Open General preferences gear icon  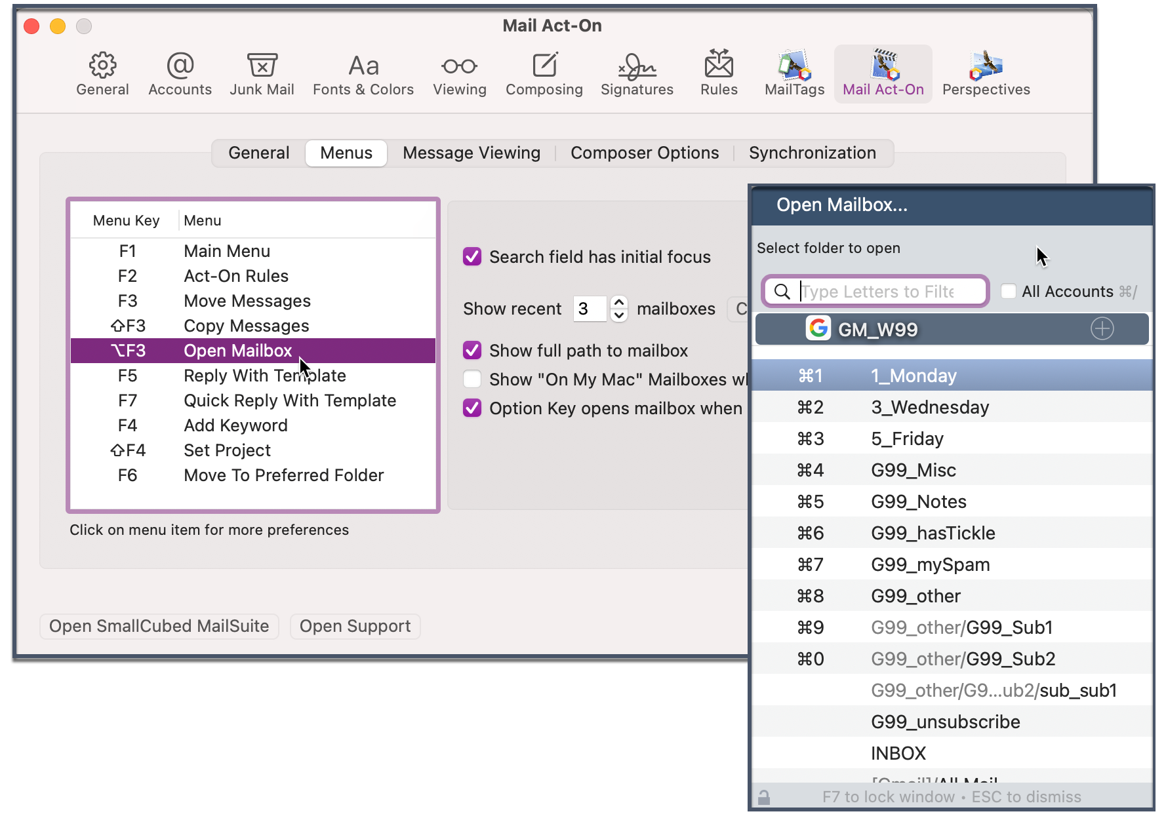102,66
